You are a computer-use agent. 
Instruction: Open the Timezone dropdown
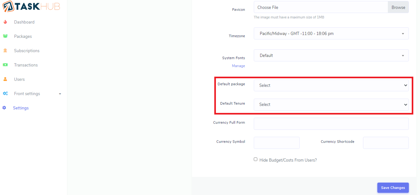tap(331, 33)
